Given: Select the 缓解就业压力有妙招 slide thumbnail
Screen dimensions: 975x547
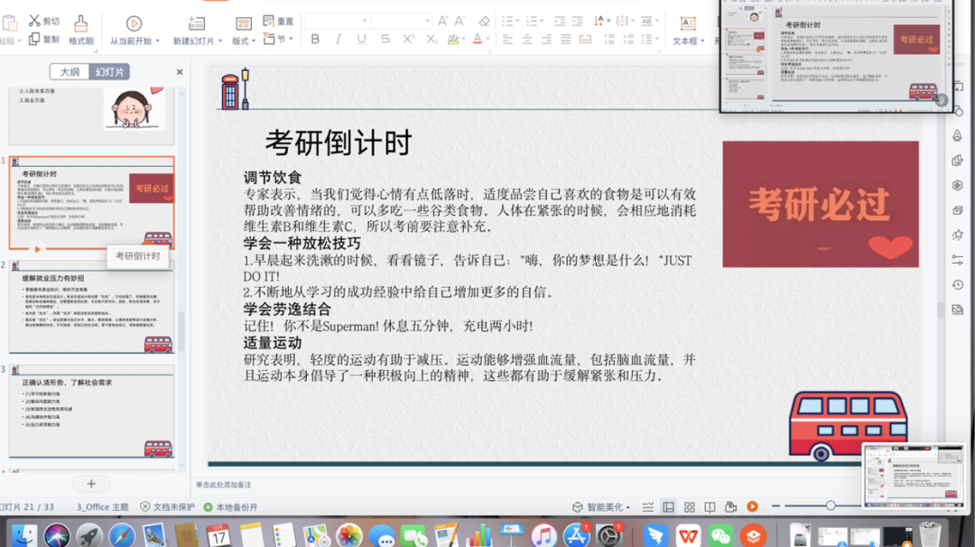Looking at the screenshot, I should click(x=91, y=307).
